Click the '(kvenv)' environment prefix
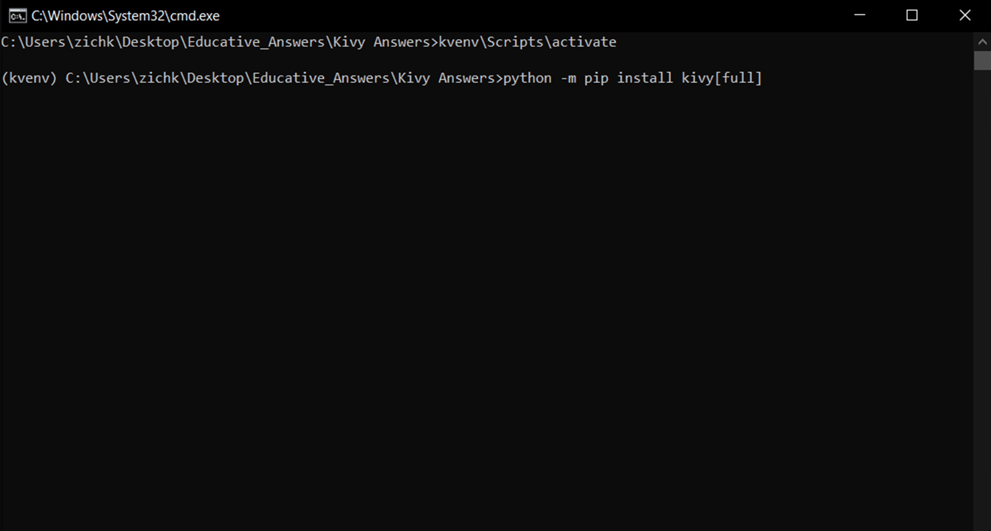 [29, 78]
